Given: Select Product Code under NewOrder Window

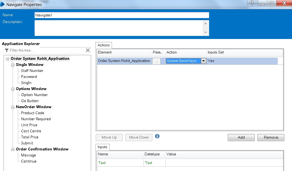Looking at the screenshot, I should pyautogui.click(x=32, y=113).
